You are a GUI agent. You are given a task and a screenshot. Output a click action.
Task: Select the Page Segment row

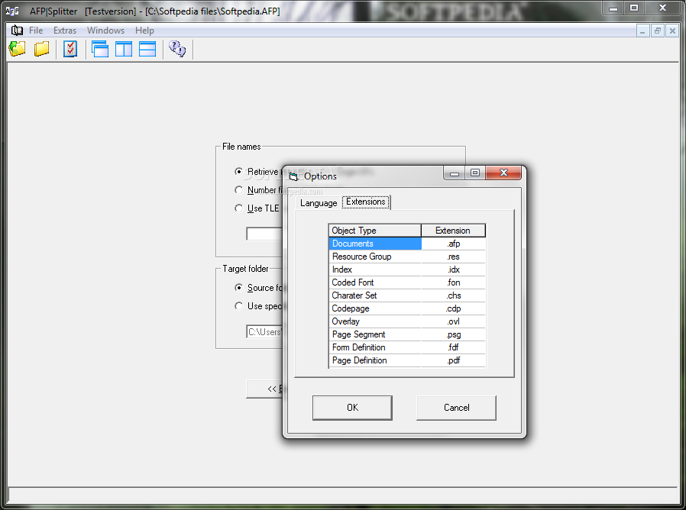click(375, 334)
